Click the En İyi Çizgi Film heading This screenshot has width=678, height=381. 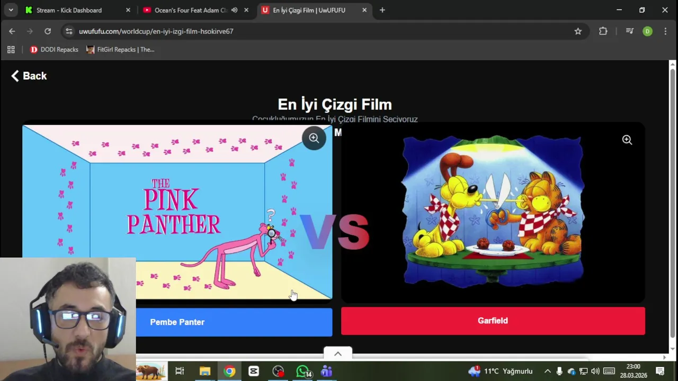pyautogui.click(x=335, y=104)
